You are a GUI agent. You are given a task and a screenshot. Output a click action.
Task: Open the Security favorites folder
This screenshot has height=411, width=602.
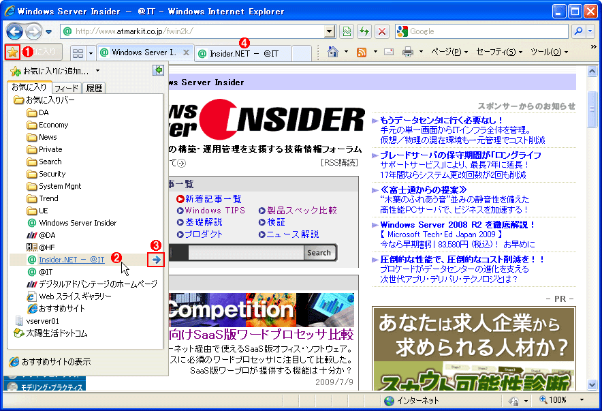[46, 174]
